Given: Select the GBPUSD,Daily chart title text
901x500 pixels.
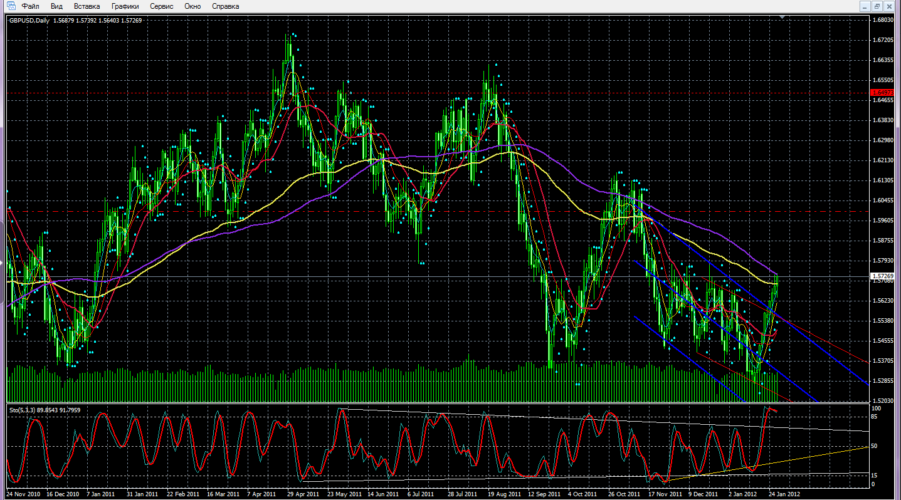Looking at the screenshot, I should point(30,21).
